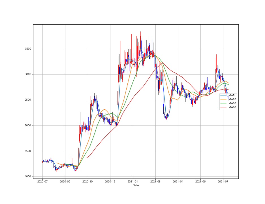
Task: Click the red MA60 legend line sample
Action: [x=224, y=107]
